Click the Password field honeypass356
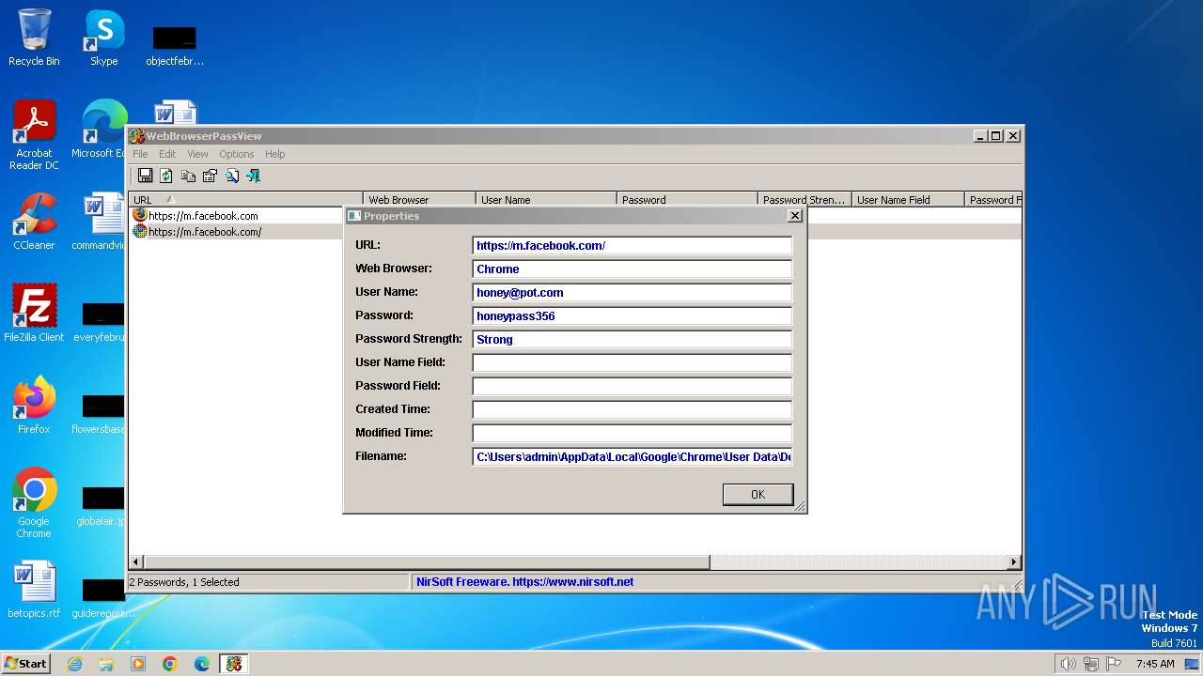1203x676 pixels. point(633,316)
